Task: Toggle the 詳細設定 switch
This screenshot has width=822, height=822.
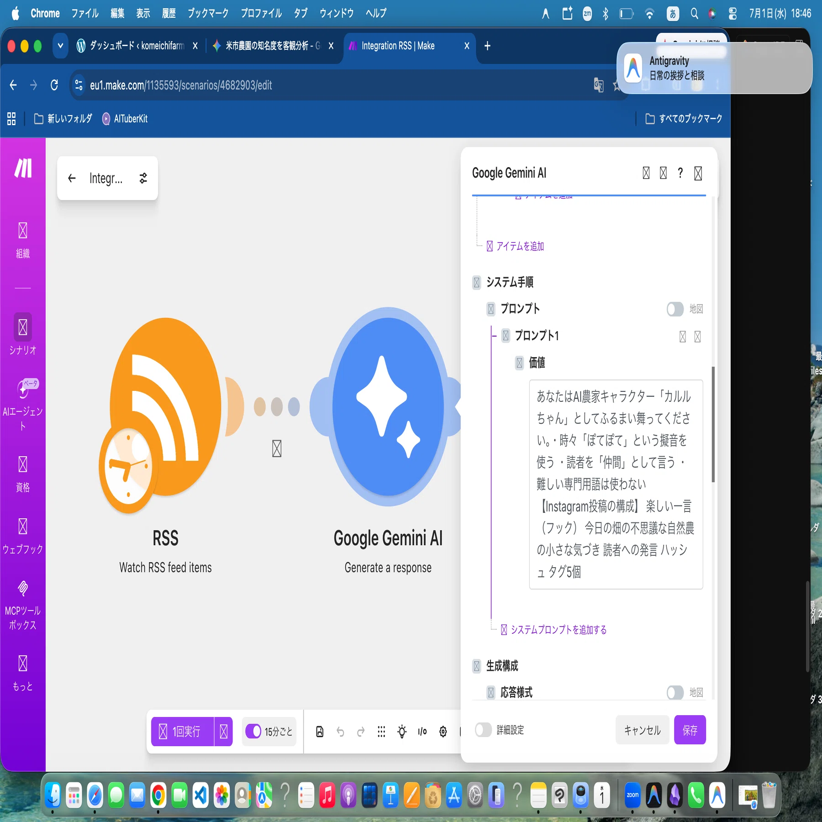Action: pos(483,730)
